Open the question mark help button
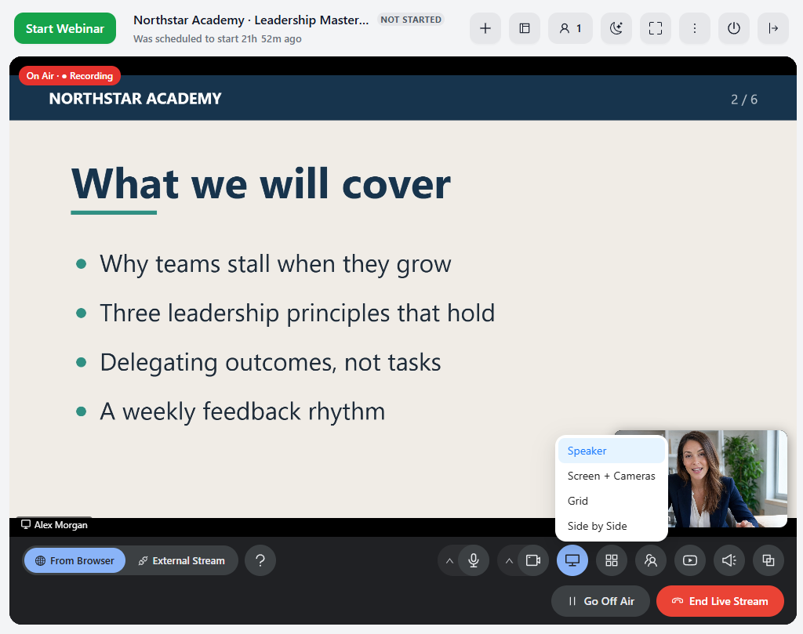 tap(260, 561)
